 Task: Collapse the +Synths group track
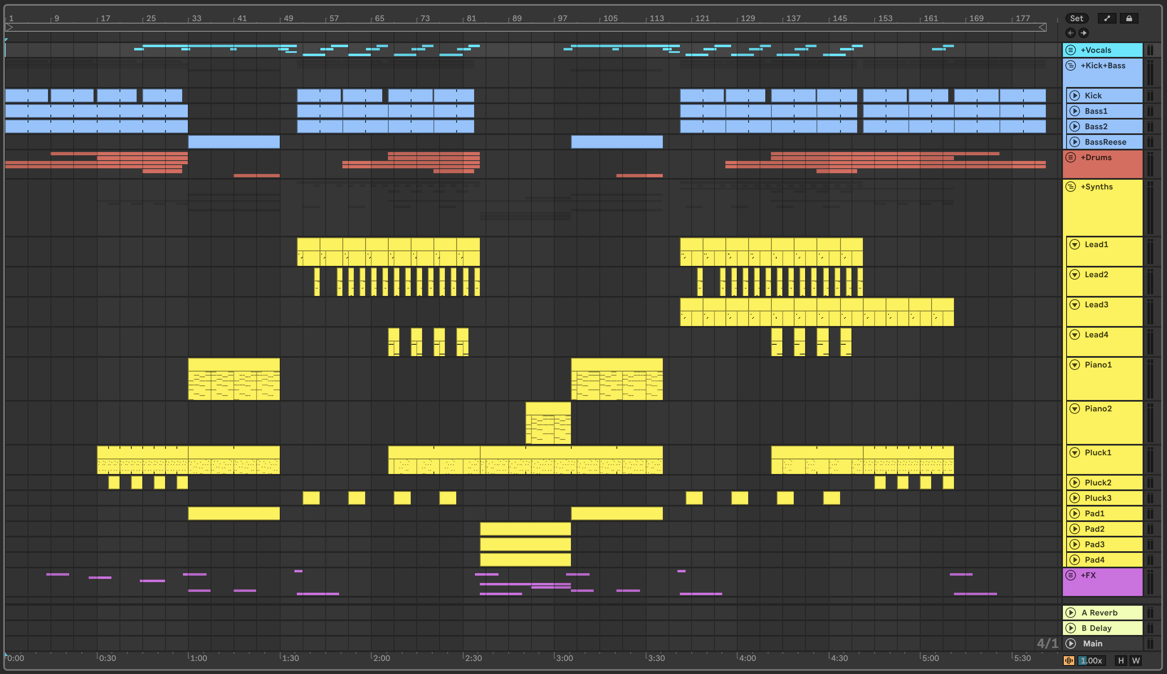pos(1071,187)
